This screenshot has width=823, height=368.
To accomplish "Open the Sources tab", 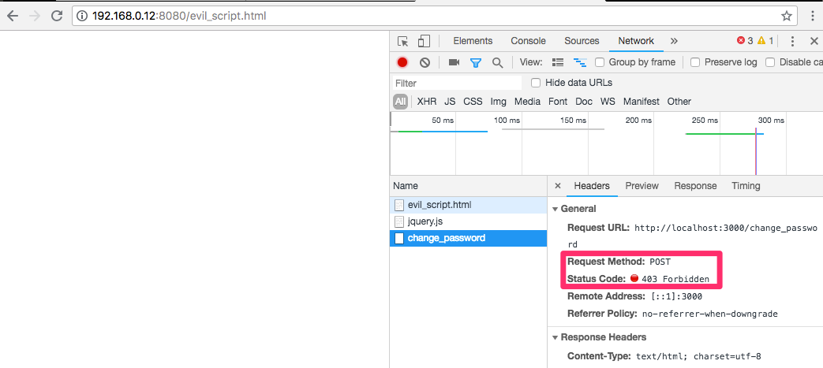I will pyautogui.click(x=582, y=41).
